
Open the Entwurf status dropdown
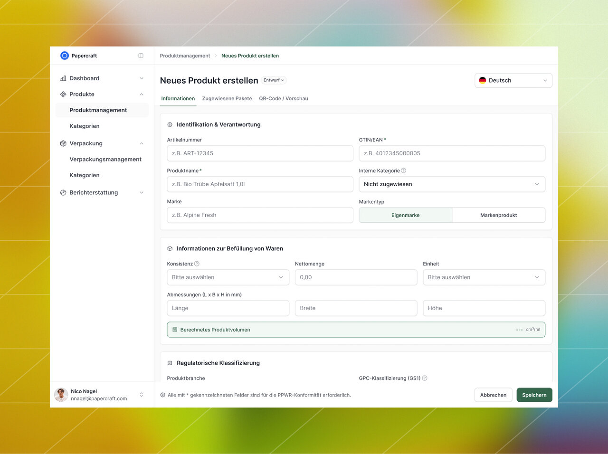tap(274, 80)
